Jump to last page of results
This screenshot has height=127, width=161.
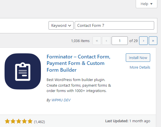coord(153,41)
